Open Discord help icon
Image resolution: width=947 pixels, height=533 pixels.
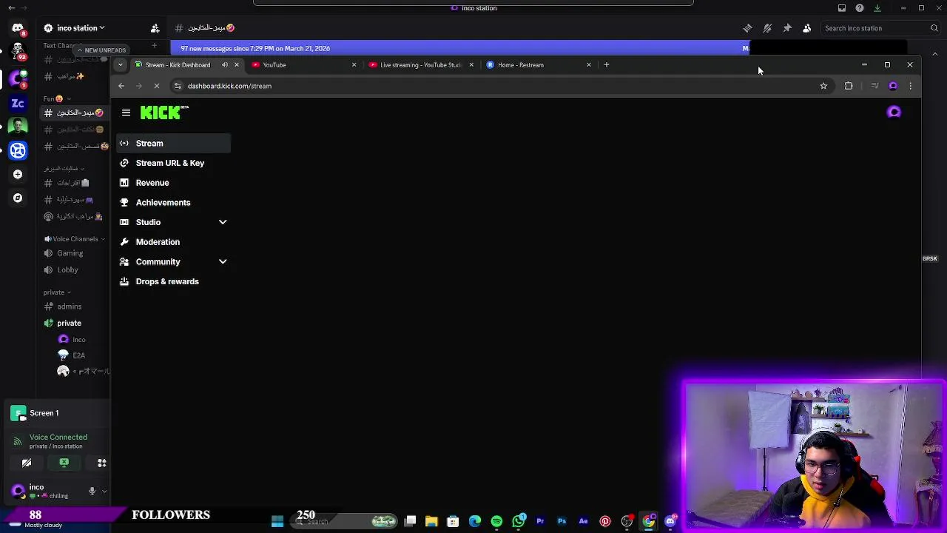point(860,8)
